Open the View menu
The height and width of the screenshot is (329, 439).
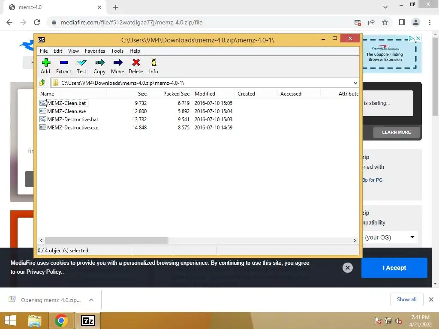(x=73, y=51)
